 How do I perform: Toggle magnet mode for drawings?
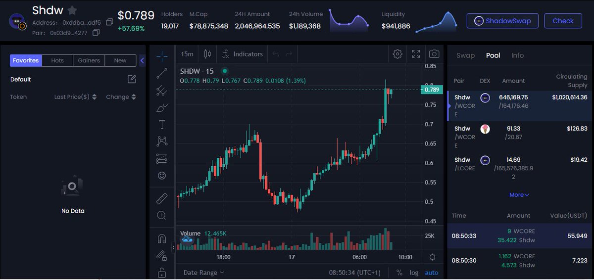point(162,239)
